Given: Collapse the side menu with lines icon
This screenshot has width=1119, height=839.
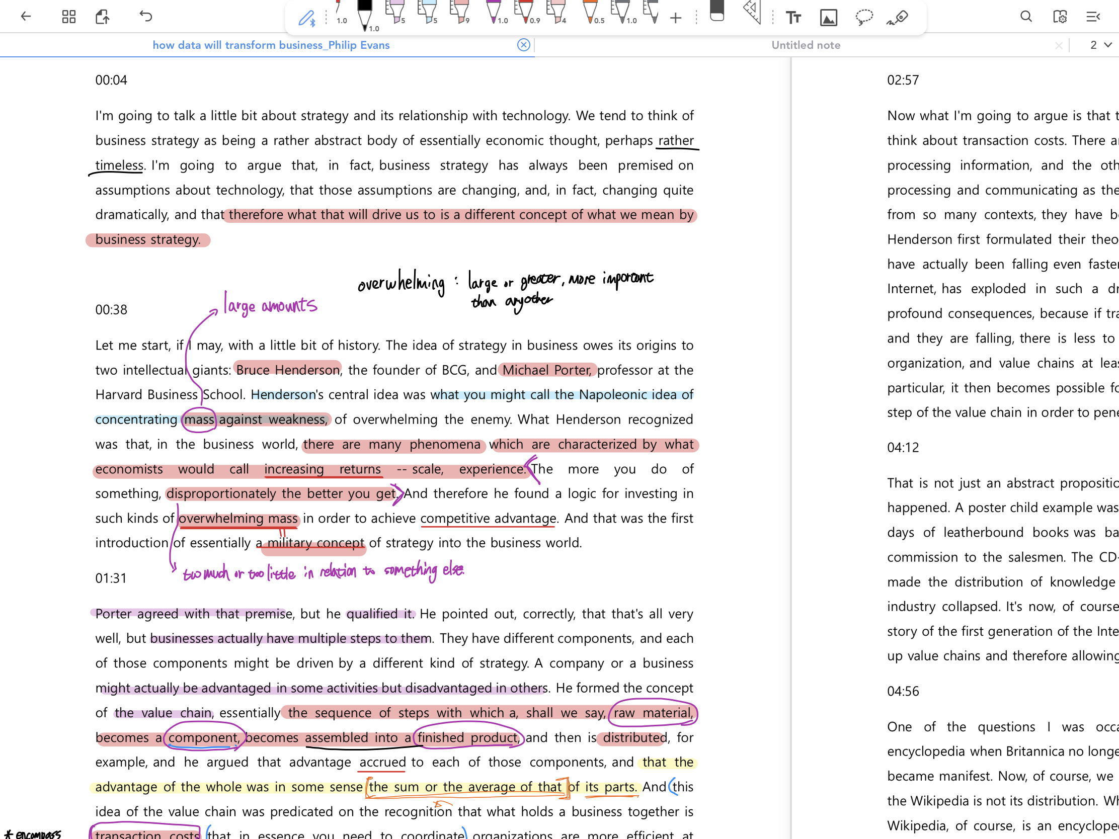Looking at the screenshot, I should [x=1093, y=17].
